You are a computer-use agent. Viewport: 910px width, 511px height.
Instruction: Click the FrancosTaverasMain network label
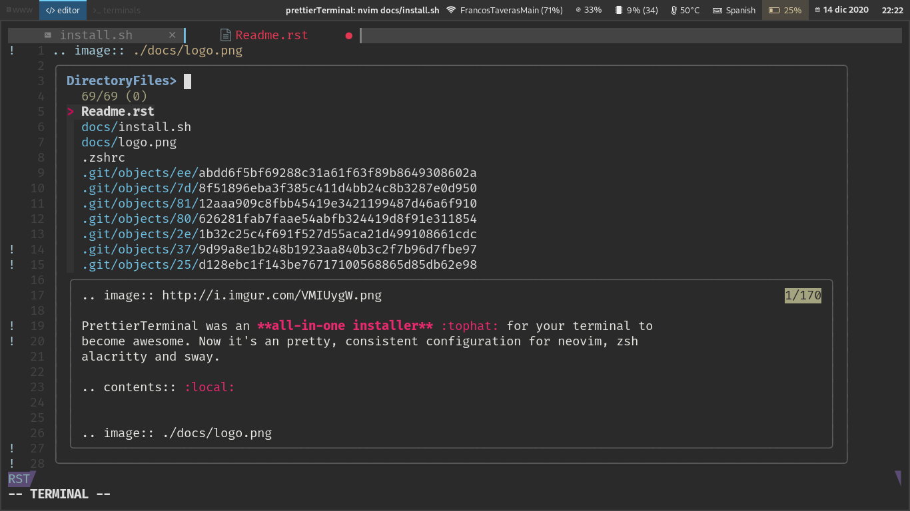[x=512, y=10]
